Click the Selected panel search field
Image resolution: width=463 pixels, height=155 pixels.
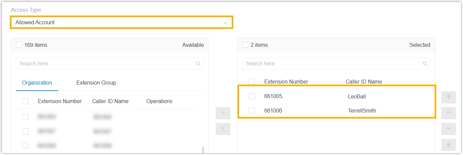(x=331, y=64)
